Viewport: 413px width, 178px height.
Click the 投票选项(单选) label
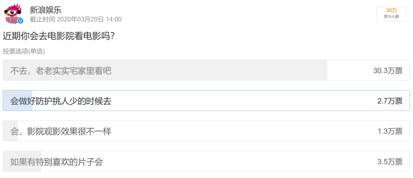(24, 51)
